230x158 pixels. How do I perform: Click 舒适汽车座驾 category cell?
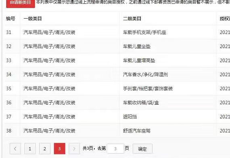136,131
